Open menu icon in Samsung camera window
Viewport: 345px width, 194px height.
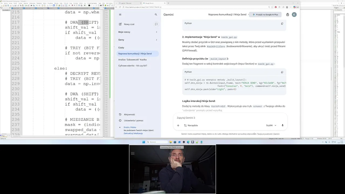(132, 154)
